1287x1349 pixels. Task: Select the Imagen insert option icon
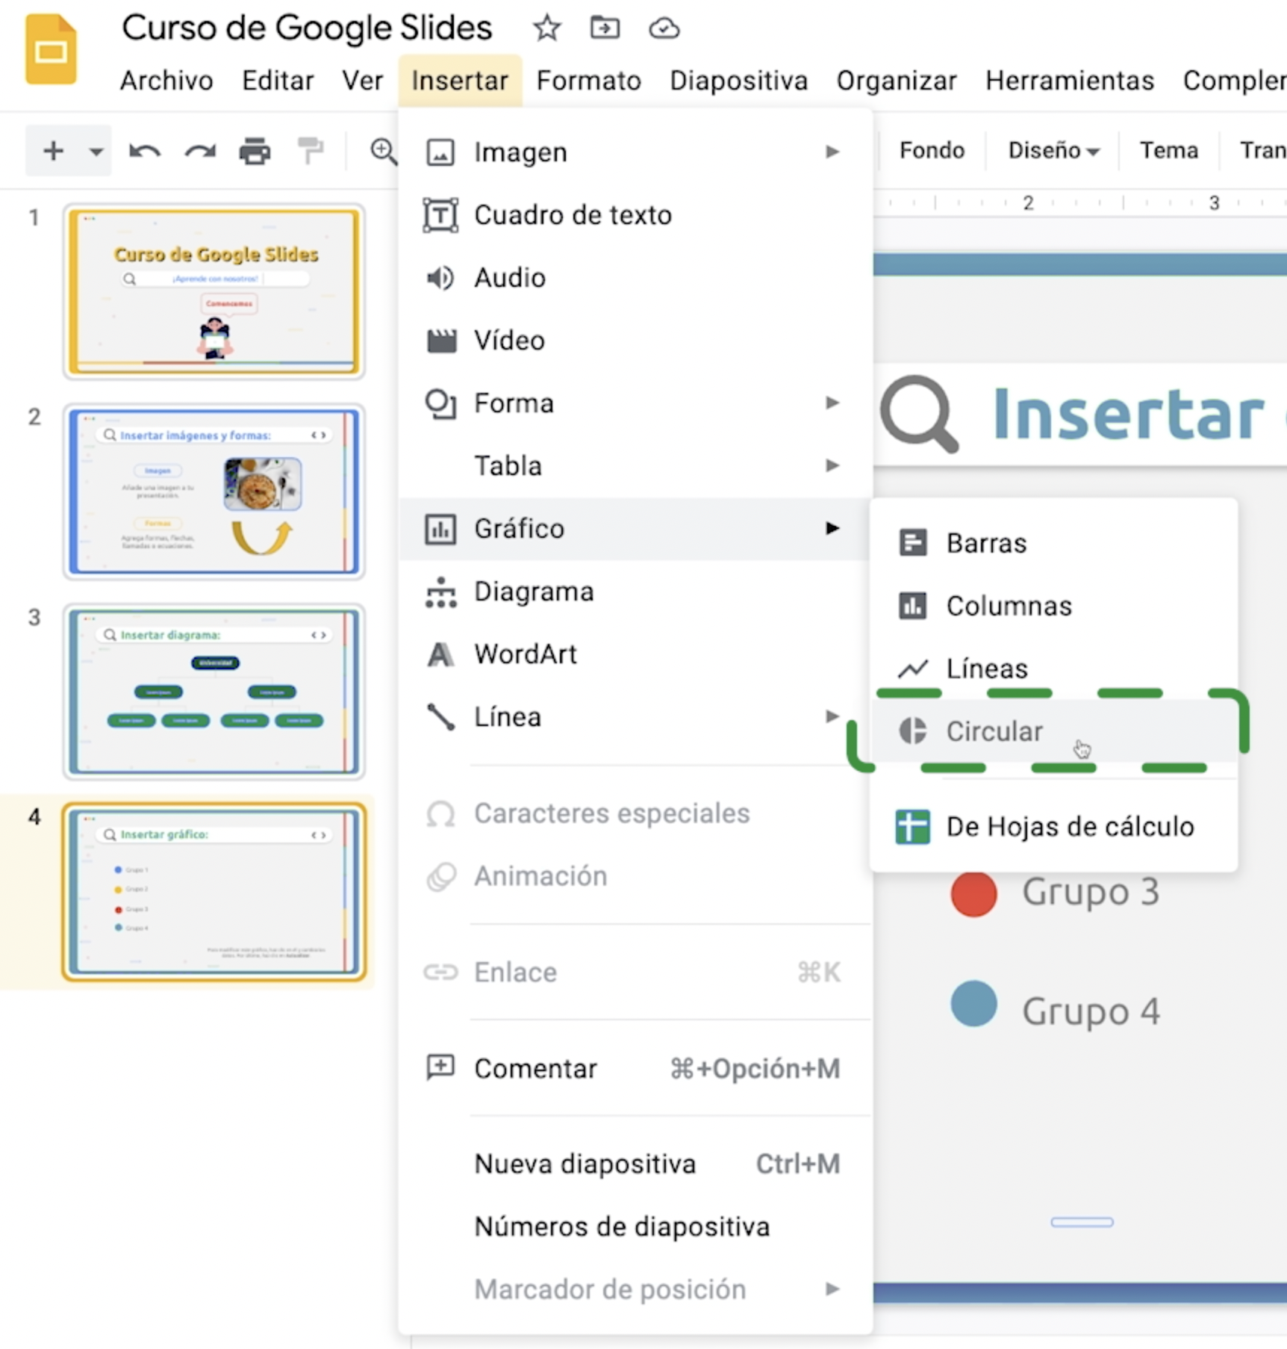[440, 152]
